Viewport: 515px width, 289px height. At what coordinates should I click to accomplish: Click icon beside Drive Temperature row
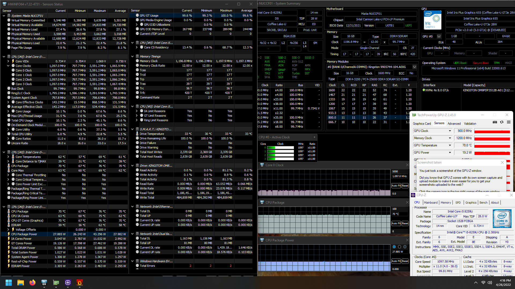pyautogui.click(x=137, y=134)
